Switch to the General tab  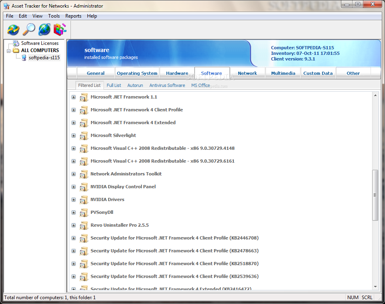(95, 73)
